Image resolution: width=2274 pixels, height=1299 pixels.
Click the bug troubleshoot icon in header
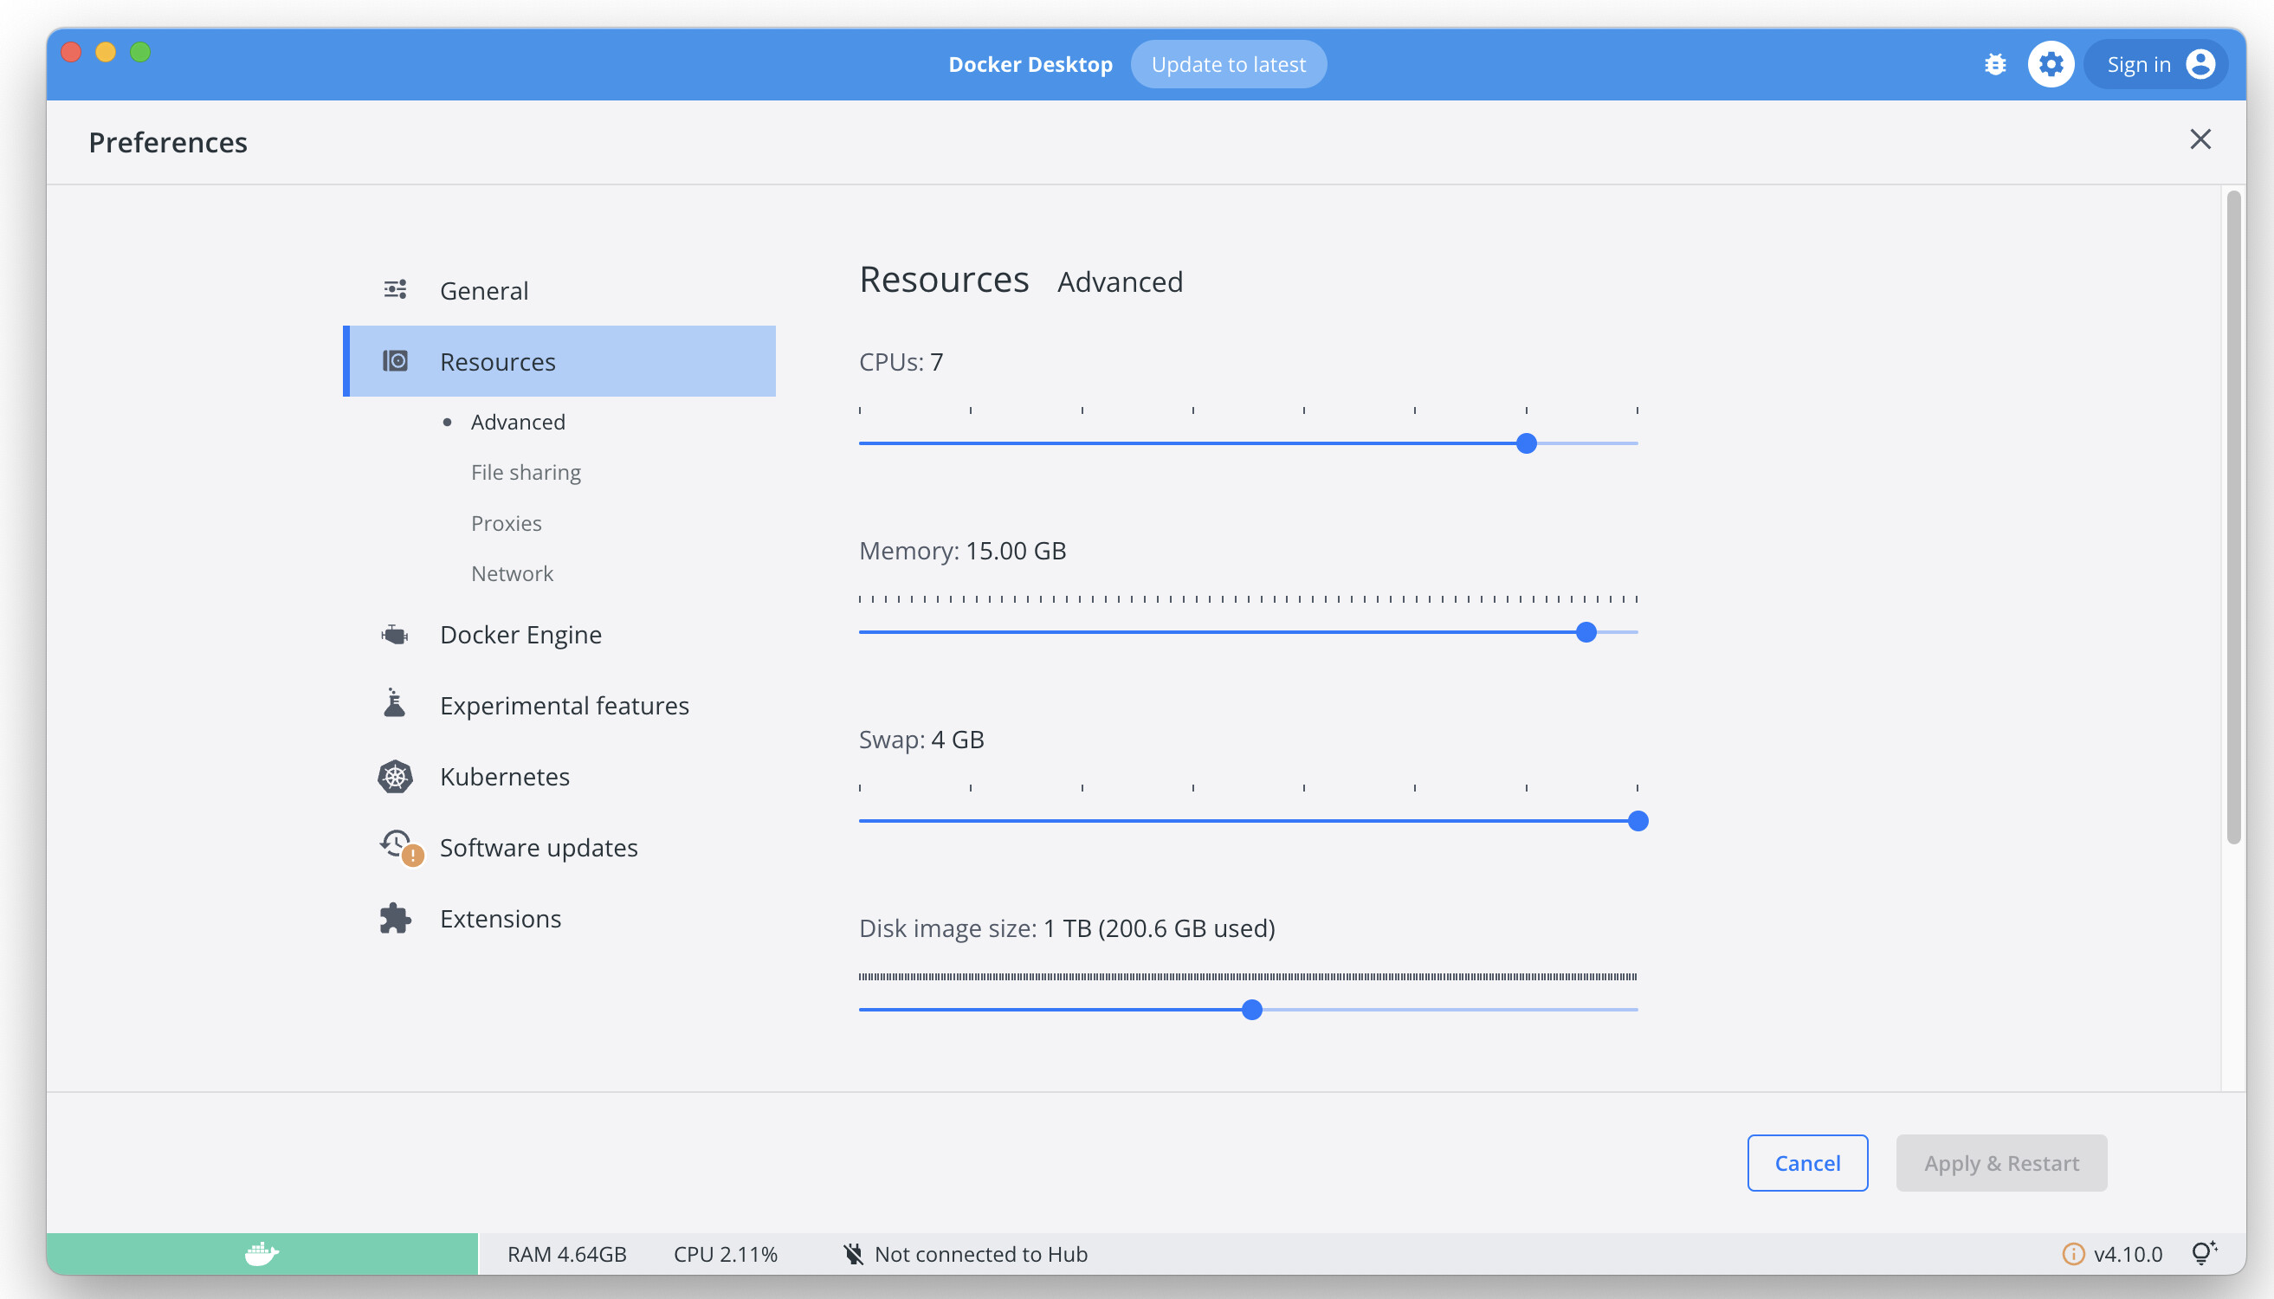tap(1995, 64)
